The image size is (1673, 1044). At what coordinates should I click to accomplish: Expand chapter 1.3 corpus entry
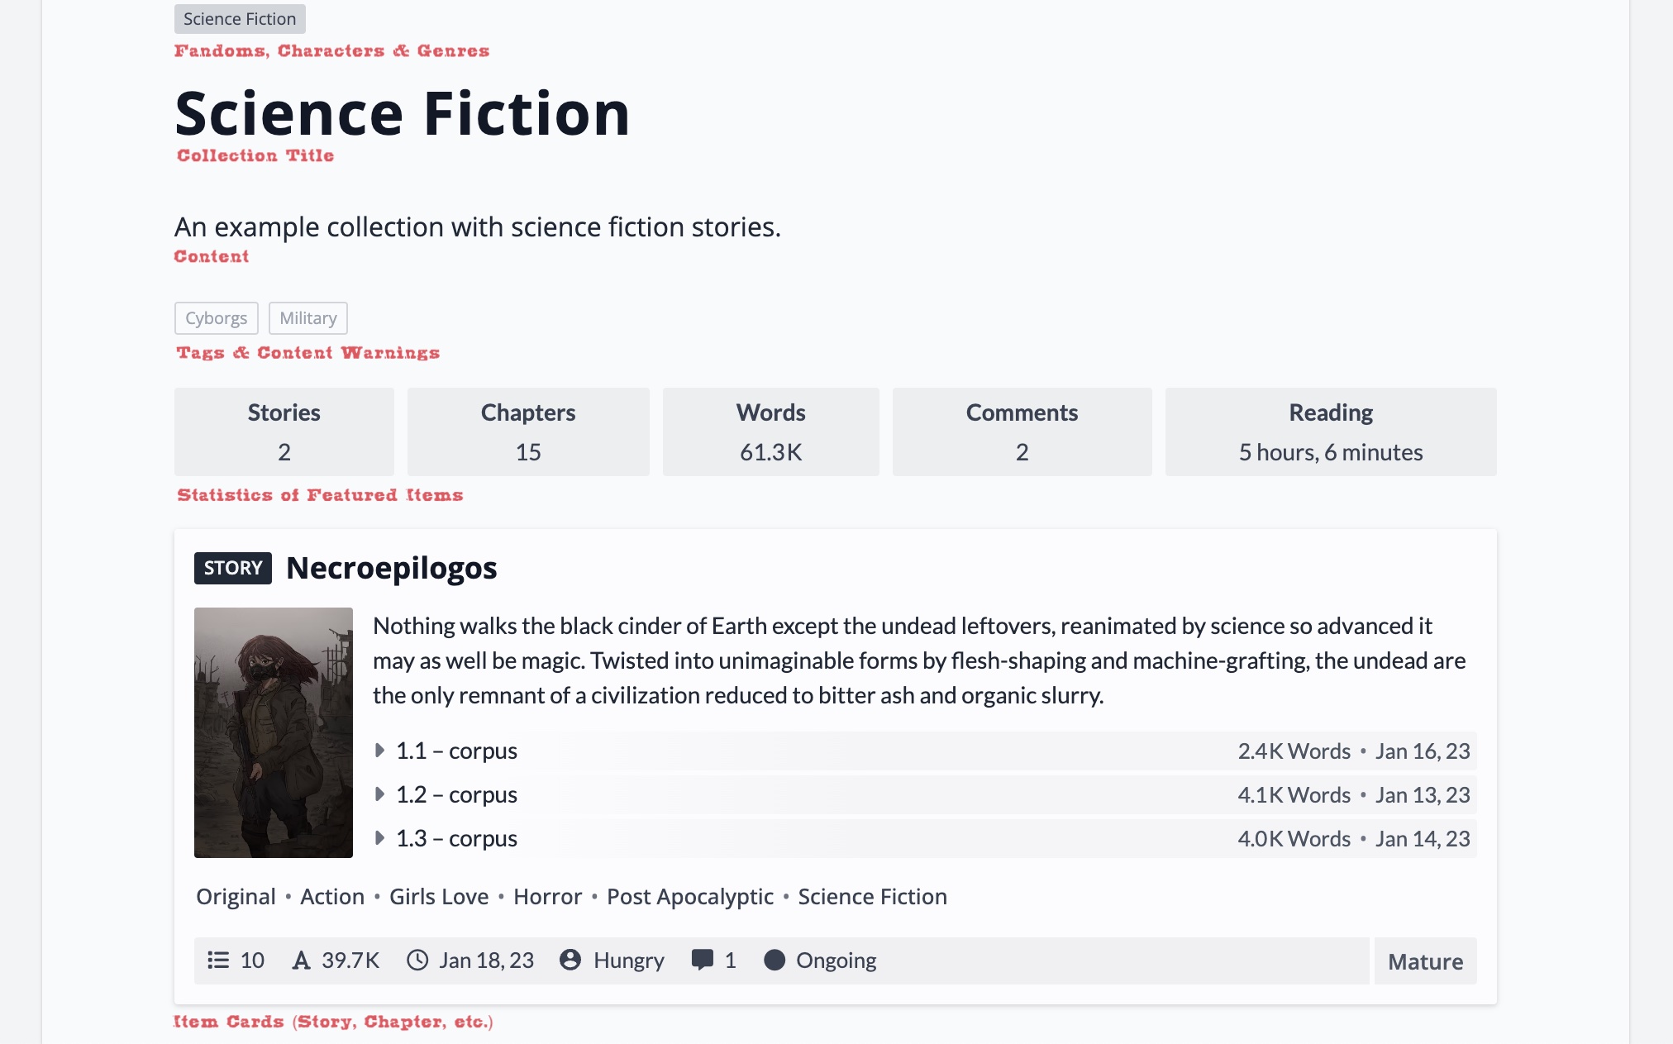(x=383, y=838)
